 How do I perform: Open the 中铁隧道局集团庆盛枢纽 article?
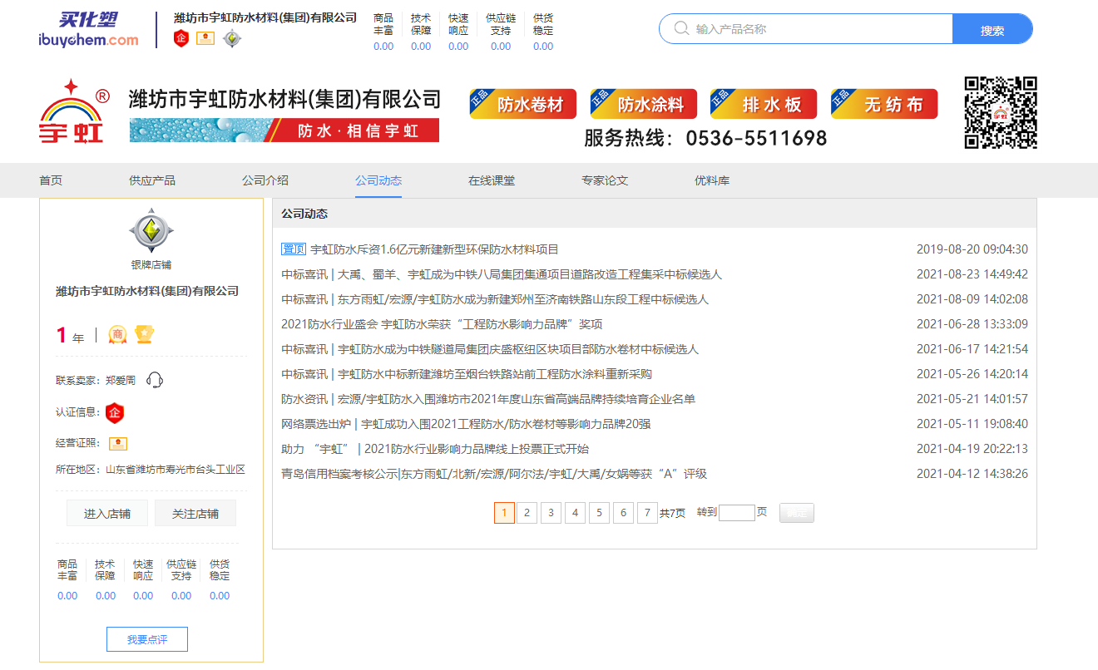tap(490, 349)
